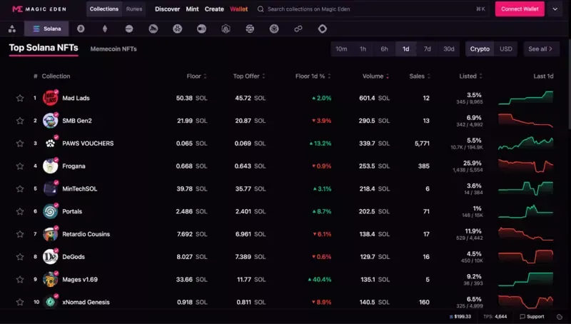The width and height of the screenshot is (571, 324).
Task: Click the See all link
Action: coord(542,49)
